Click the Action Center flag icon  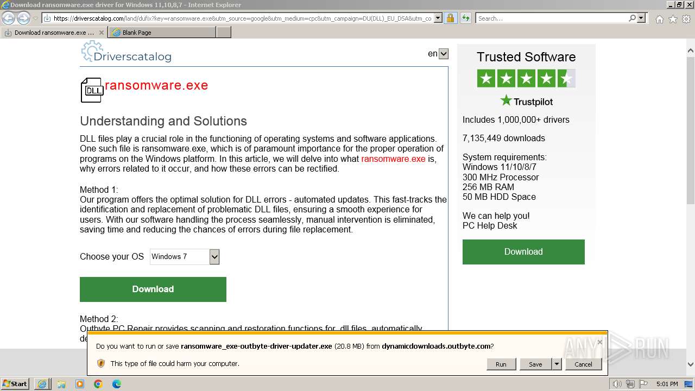pyautogui.click(x=643, y=384)
